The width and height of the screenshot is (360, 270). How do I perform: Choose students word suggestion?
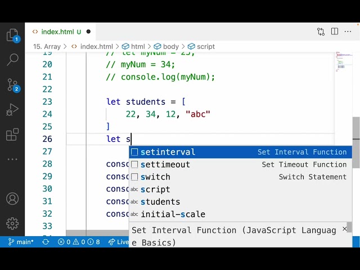240,201
